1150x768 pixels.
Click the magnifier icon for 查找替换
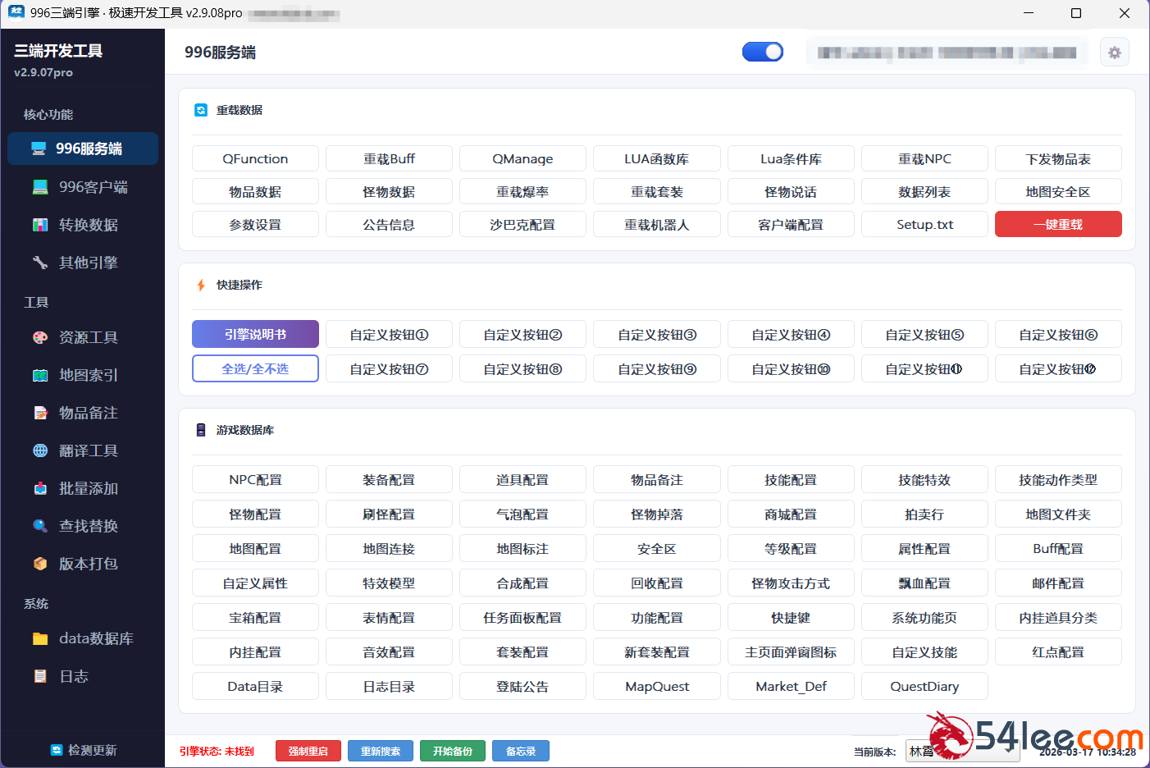click(x=40, y=526)
